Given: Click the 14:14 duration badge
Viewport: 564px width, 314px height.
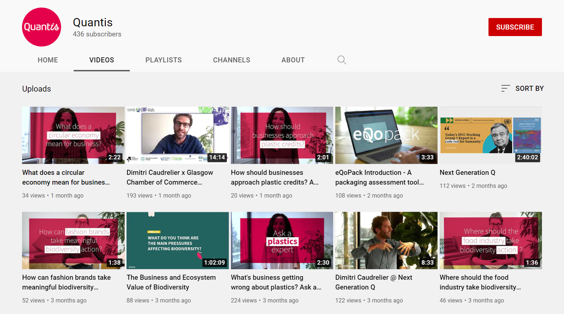Looking at the screenshot, I should 217,157.
